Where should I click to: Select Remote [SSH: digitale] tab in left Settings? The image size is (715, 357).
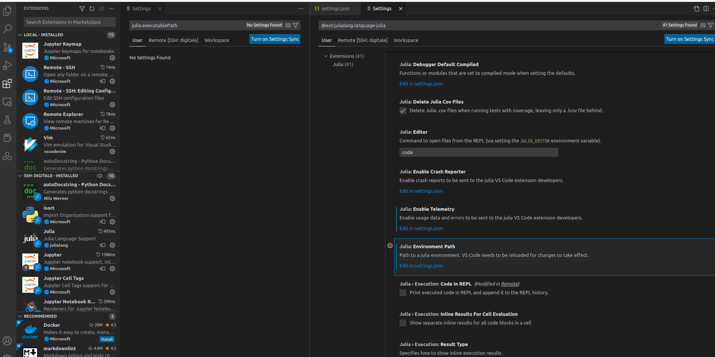coord(173,40)
